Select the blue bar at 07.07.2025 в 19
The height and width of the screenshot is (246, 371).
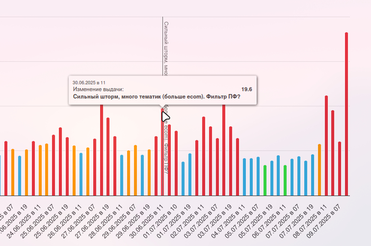coord(312,175)
